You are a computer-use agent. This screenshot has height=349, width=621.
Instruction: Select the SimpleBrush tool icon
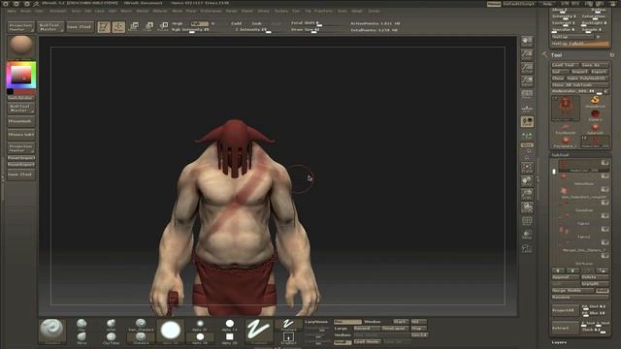(x=595, y=101)
